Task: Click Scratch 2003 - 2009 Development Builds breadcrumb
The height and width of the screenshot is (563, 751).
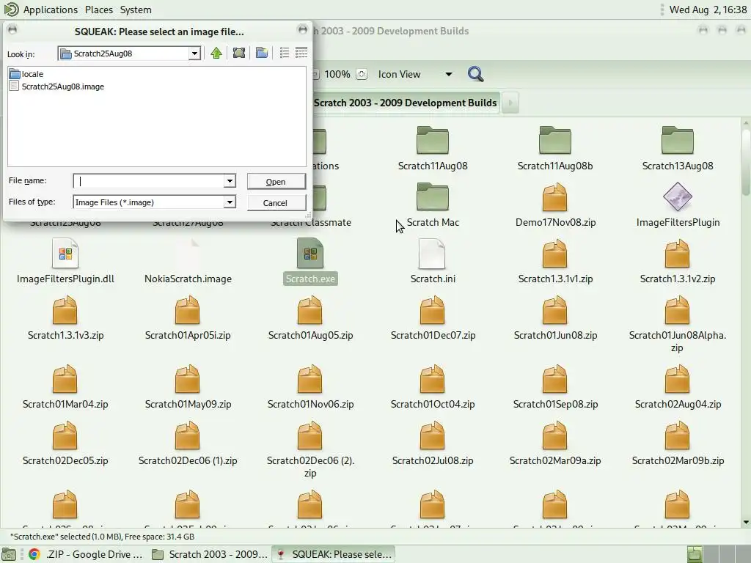Action: 405,103
